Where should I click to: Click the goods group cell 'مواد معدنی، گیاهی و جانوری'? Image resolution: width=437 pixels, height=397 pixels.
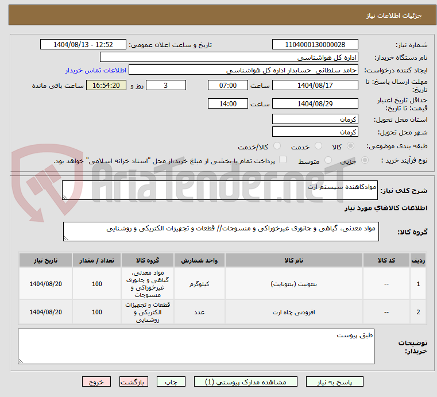coord(148,284)
